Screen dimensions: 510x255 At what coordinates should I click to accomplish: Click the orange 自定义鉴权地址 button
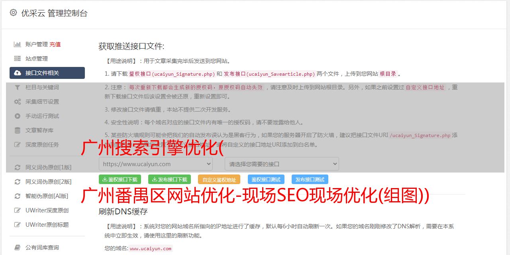pyautogui.click(x=219, y=179)
